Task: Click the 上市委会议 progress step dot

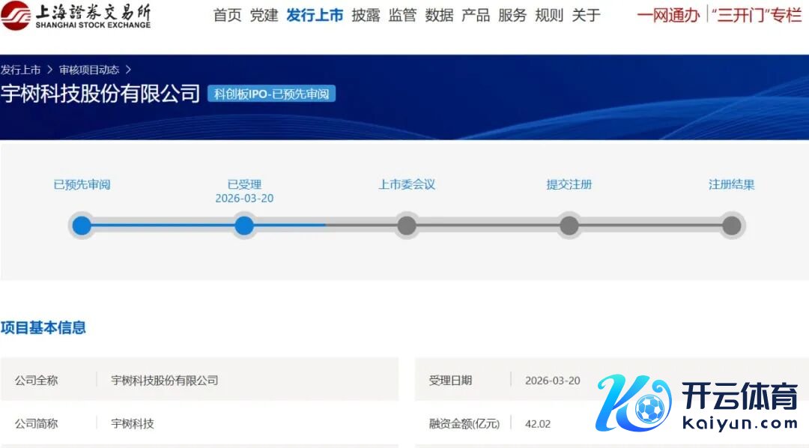Action: [x=407, y=225]
